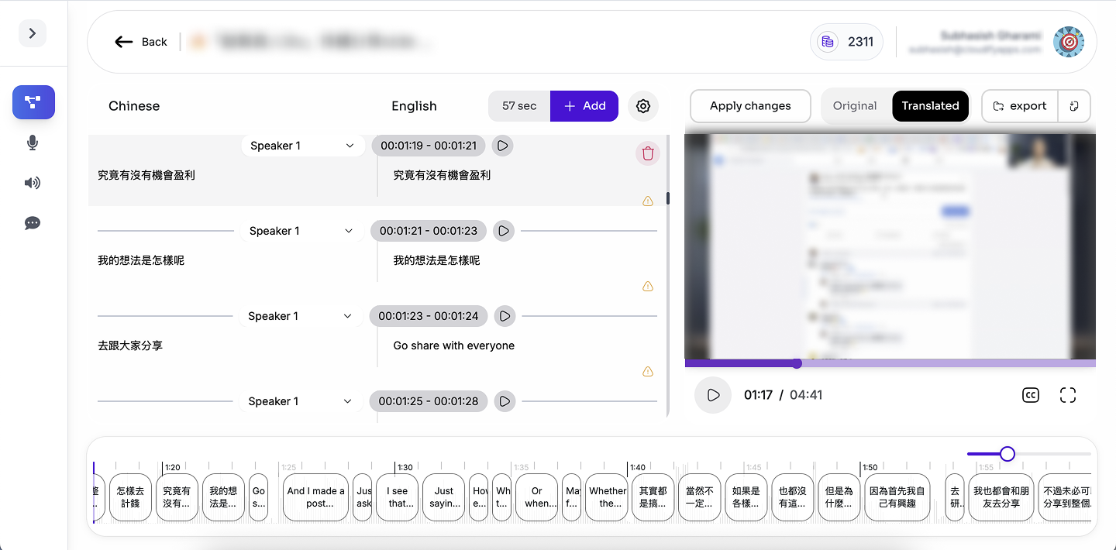Click the icon button right of export
Viewport: 1116px width, 550px height.
(x=1074, y=106)
